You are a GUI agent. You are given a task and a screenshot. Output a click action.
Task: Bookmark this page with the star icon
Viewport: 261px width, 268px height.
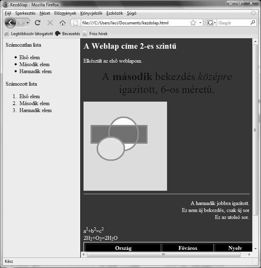click(193, 23)
